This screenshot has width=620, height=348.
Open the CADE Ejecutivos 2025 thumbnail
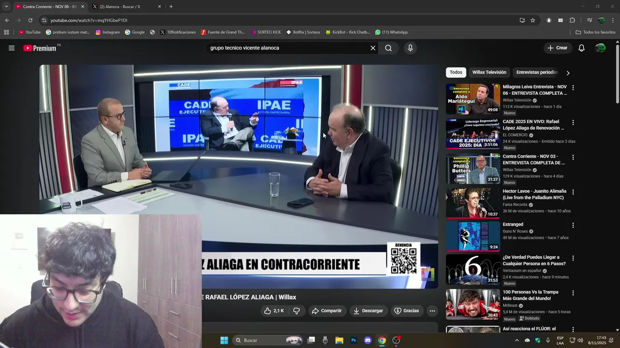point(473,134)
